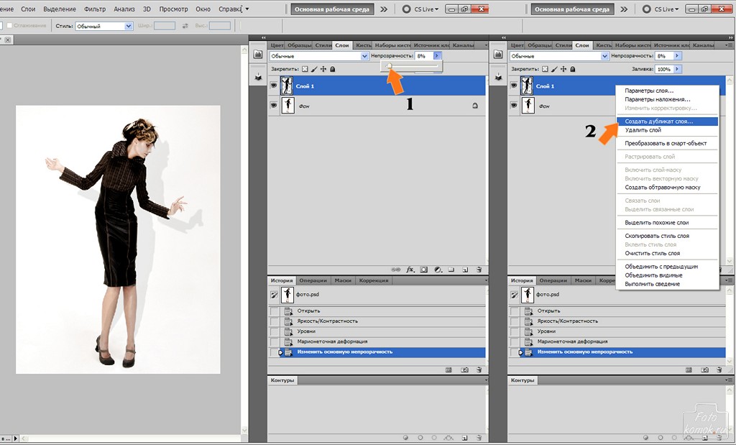Viewport: 736px width, 445px height.
Task: Click the swap width and height arrows icon
Action: pyautogui.click(x=185, y=26)
